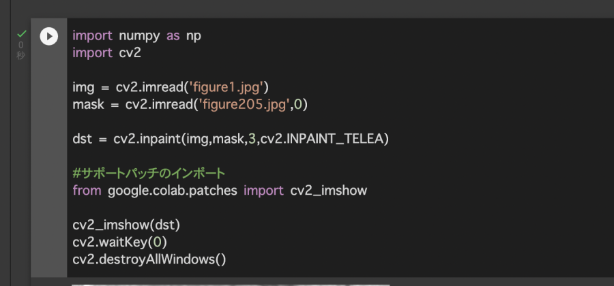Click the 'mask' variable assignment name

87,104
